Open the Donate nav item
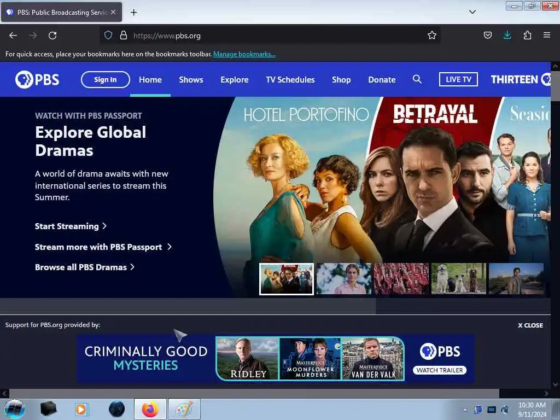Image resolution: width=560 pixels, height=420 pixels. pos(382,79)
